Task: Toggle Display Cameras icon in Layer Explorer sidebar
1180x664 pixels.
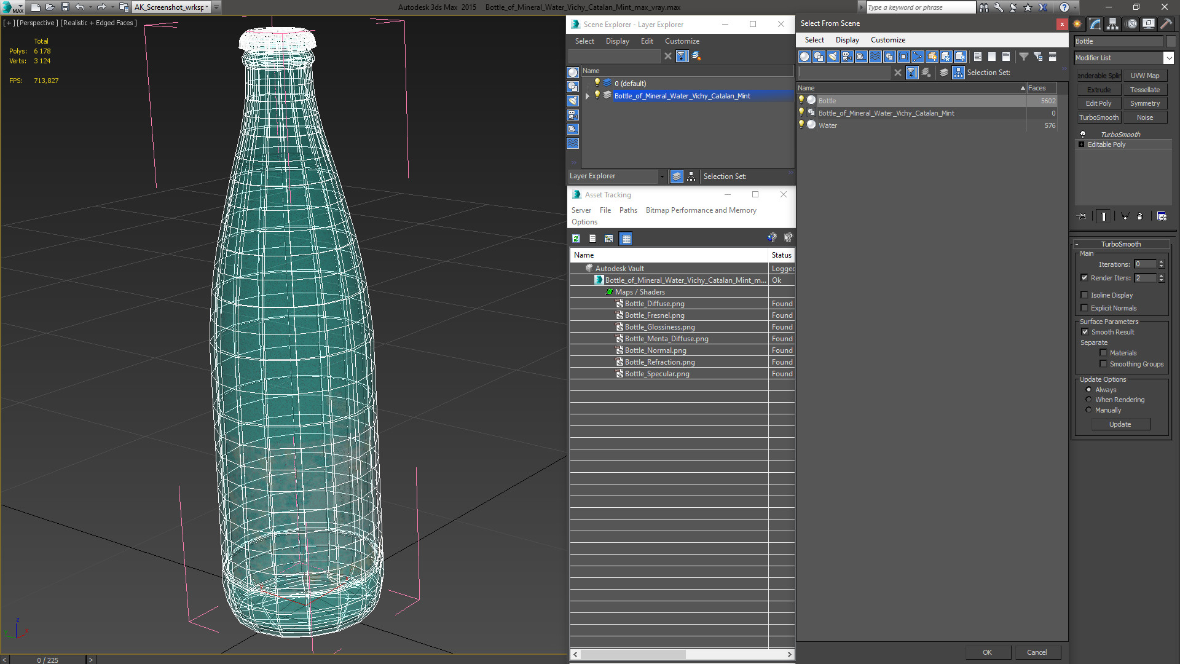Action: point(573,115)
